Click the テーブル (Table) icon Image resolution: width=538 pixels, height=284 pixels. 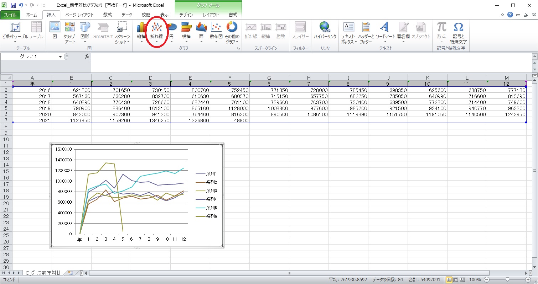[x=36, y=31]
